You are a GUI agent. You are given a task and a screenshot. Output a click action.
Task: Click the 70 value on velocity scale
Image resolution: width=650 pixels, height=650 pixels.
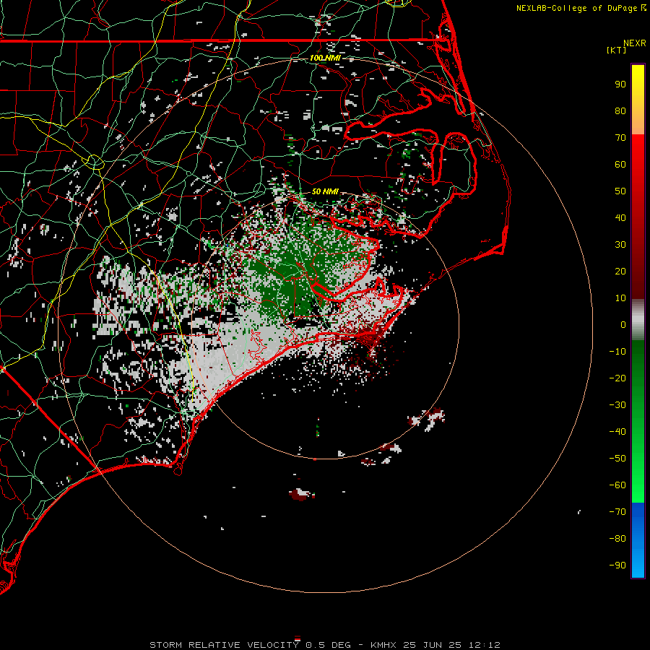(x=620, y=138)
